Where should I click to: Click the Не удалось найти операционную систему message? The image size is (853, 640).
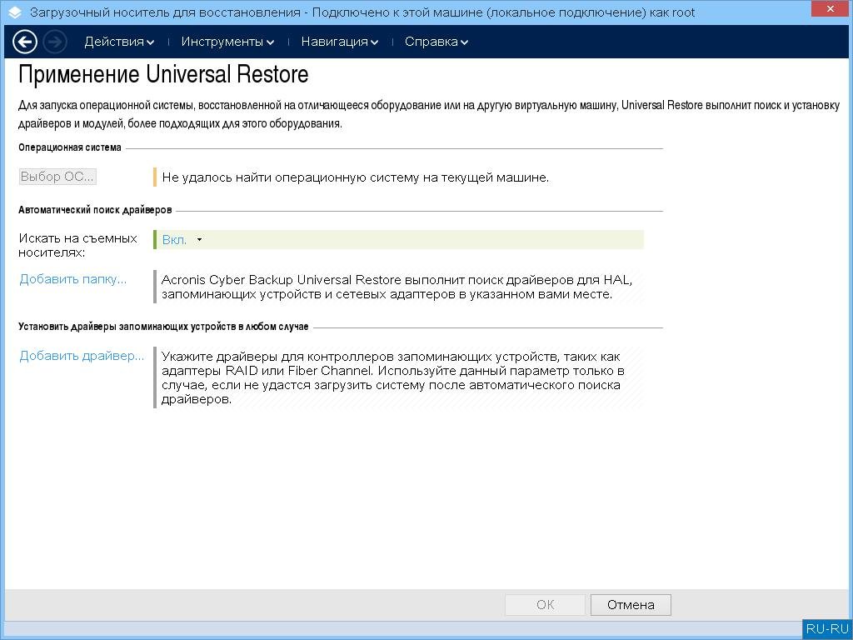coord(355,177)
